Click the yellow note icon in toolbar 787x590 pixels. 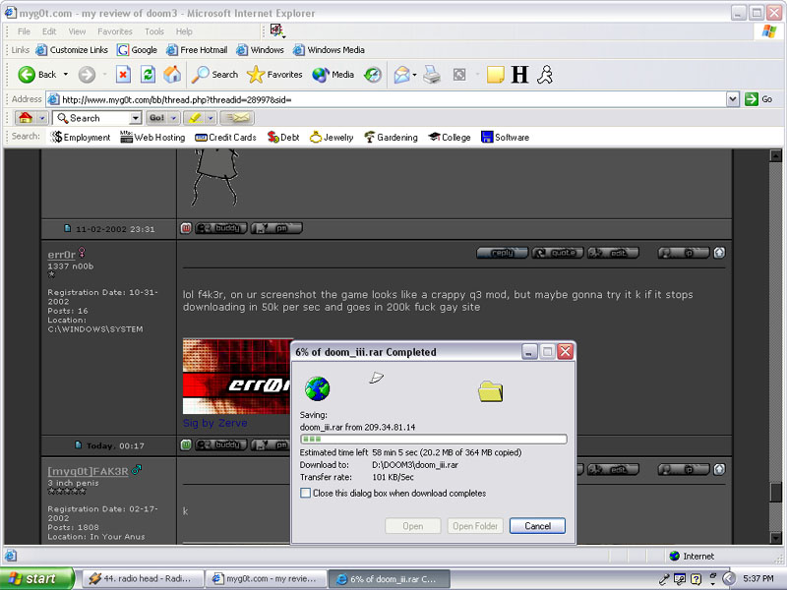point(496,75)
